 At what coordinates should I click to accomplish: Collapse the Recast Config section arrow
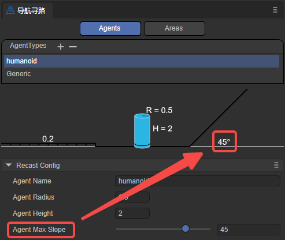pos(9,165)
